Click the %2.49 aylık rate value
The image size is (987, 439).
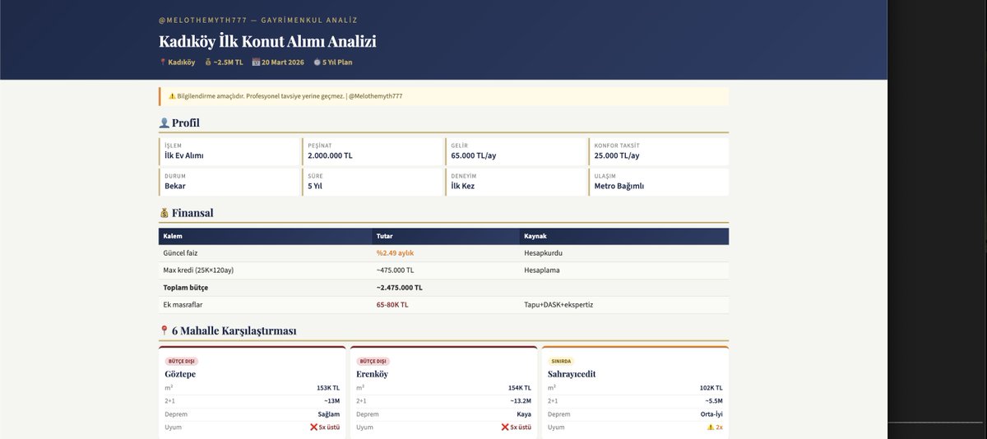point(395,253)
